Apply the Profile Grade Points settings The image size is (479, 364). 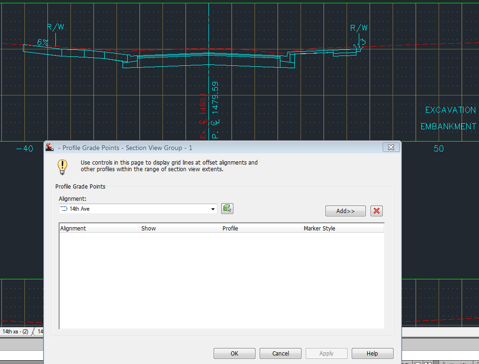pyautogui.click(x=326, y=353)
